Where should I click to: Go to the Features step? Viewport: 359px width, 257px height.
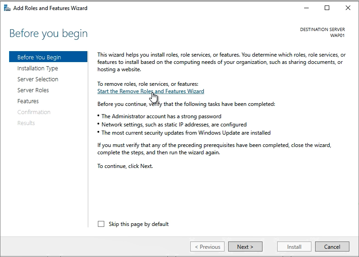pos(28,101)
